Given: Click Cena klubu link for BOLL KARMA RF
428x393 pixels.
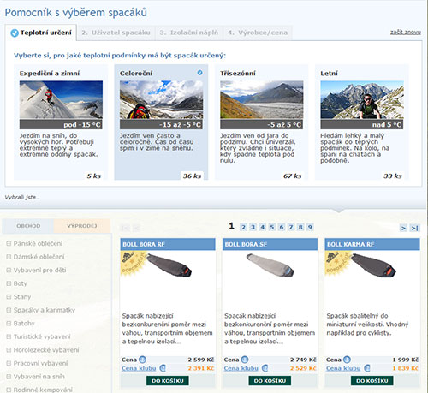Looking at the screenshot, I should click(343, 368).
